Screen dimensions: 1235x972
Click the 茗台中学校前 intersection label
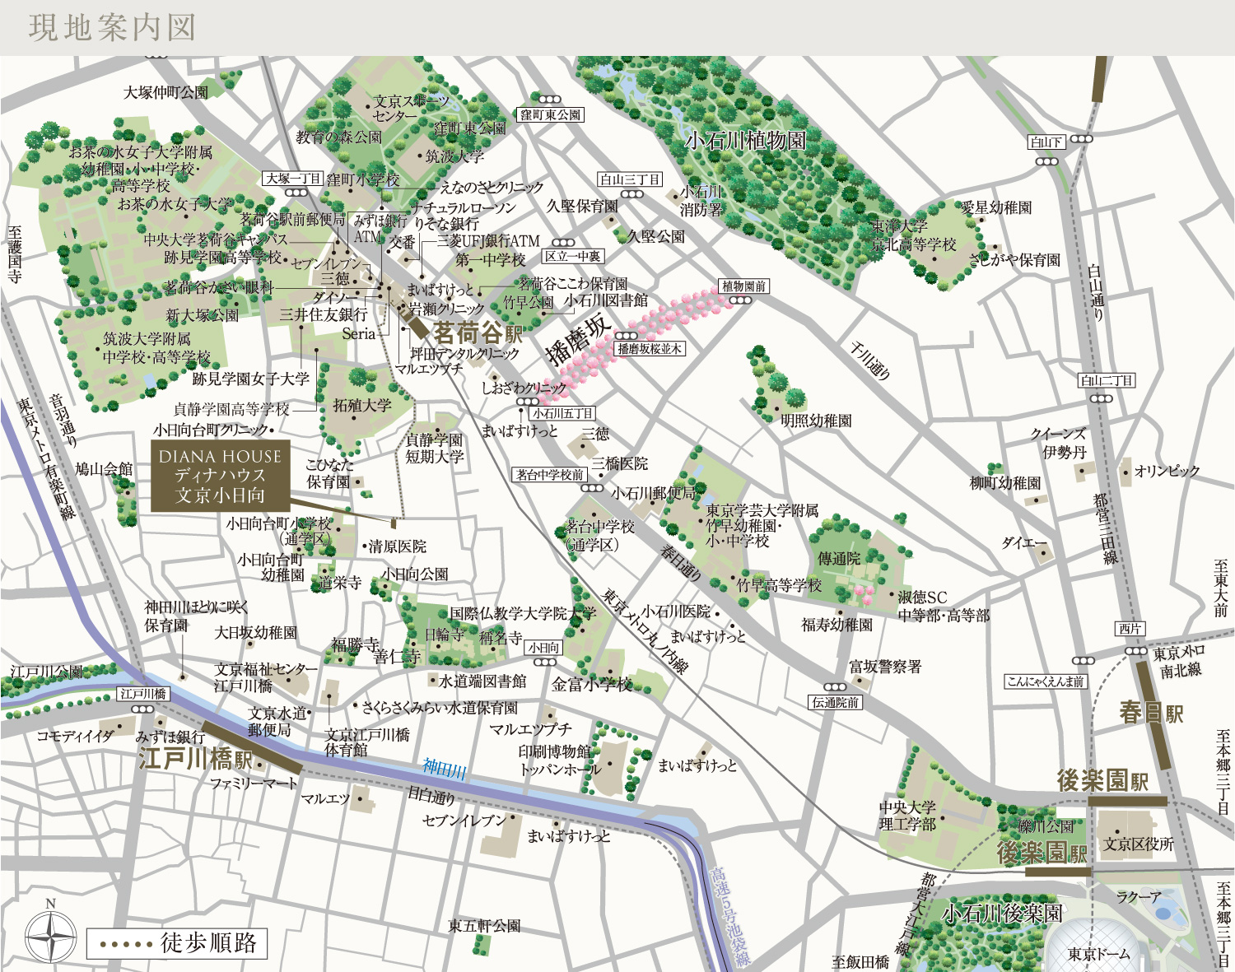click(x=549, y=475)
